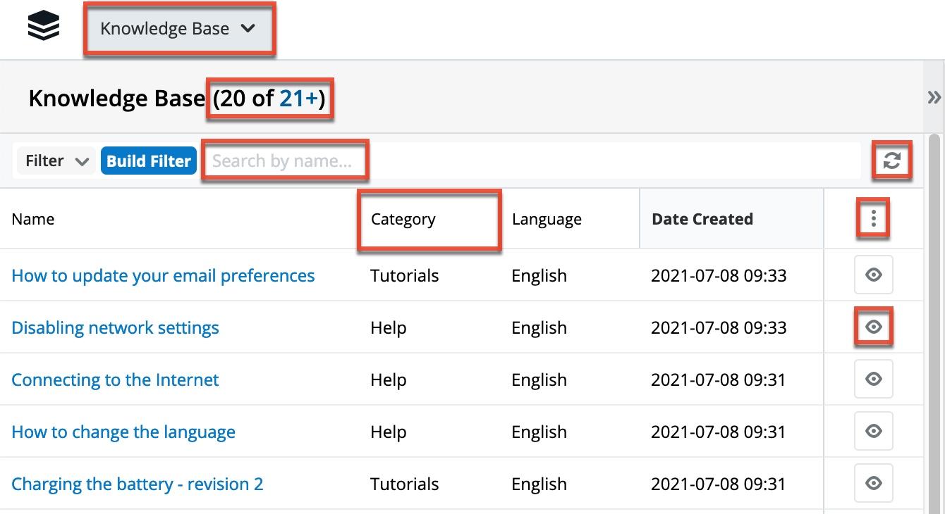
Task: Expand the Filter dropdown
Action: click(56, 161)
